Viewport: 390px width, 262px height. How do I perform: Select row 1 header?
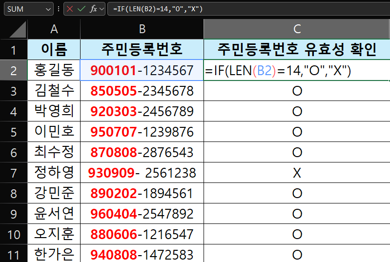pos(14,49)
